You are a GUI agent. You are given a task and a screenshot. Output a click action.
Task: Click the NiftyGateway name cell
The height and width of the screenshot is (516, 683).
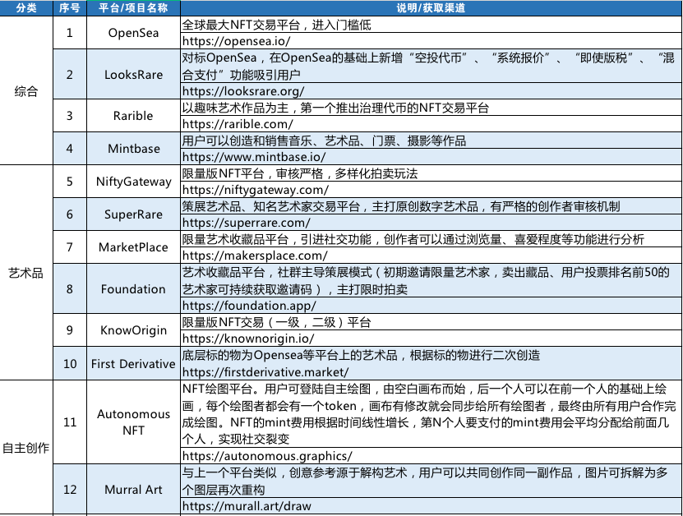click(x=133, y=182)
